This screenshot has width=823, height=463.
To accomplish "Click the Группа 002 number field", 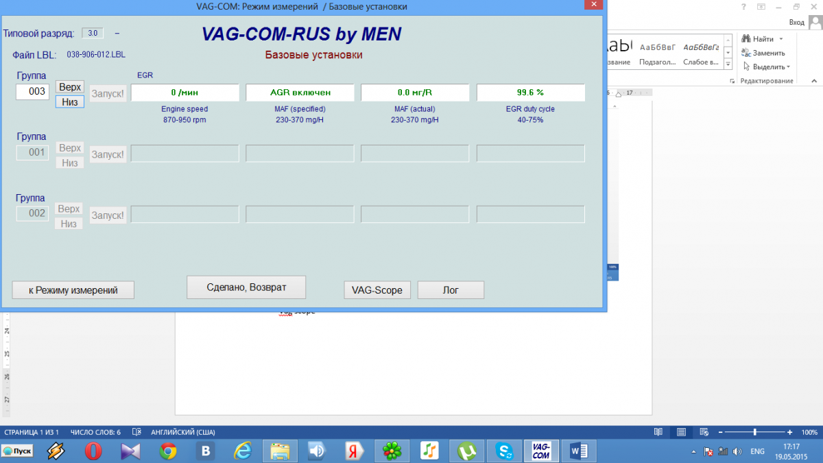I will [33, 213].
